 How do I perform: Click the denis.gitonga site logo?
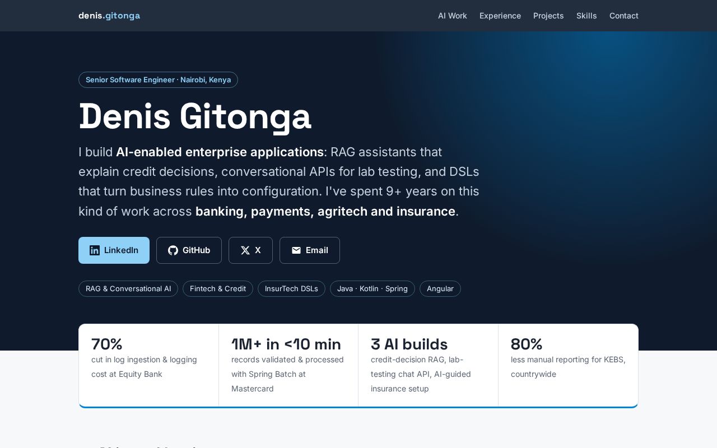coord(109,16)
